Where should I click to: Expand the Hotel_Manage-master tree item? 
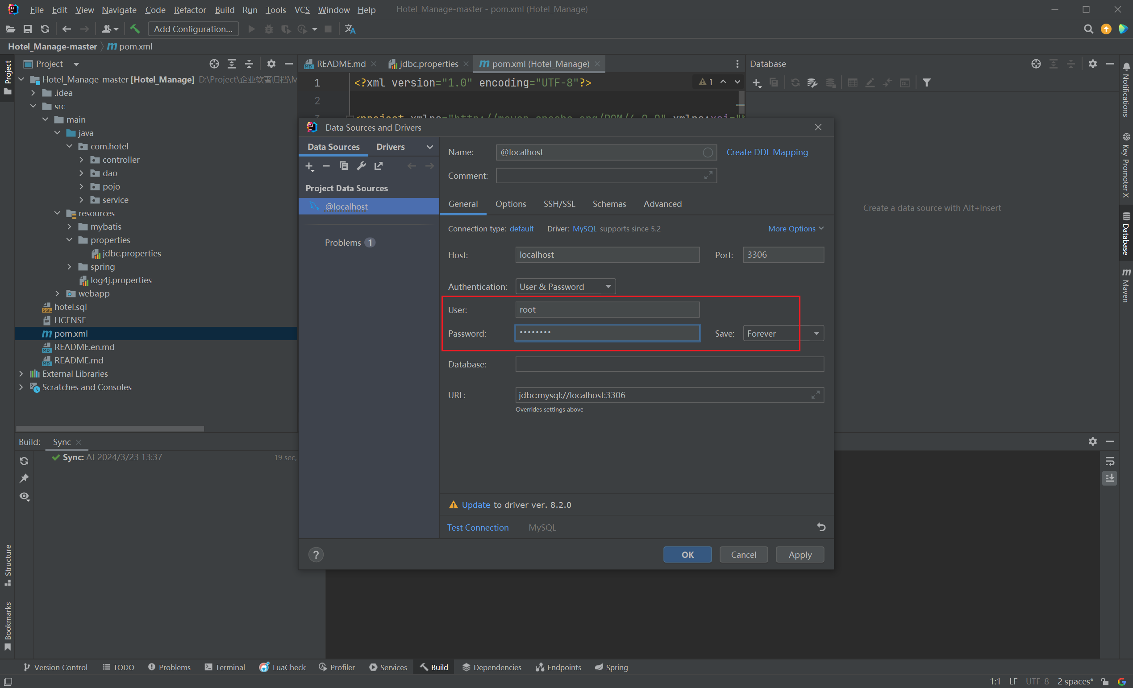point(23,79)
